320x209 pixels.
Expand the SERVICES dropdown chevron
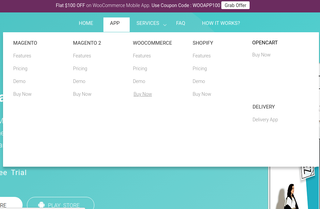[165, 25]
